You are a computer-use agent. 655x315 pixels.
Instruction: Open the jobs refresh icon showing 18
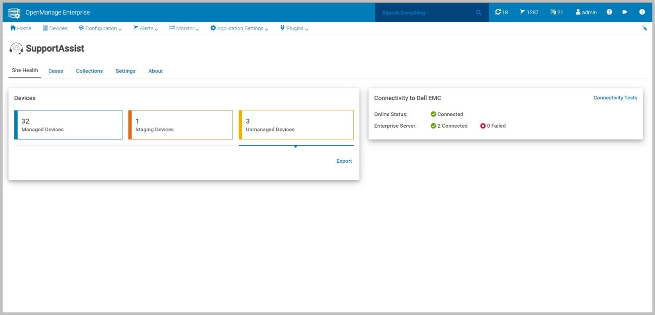click(501, 12)
